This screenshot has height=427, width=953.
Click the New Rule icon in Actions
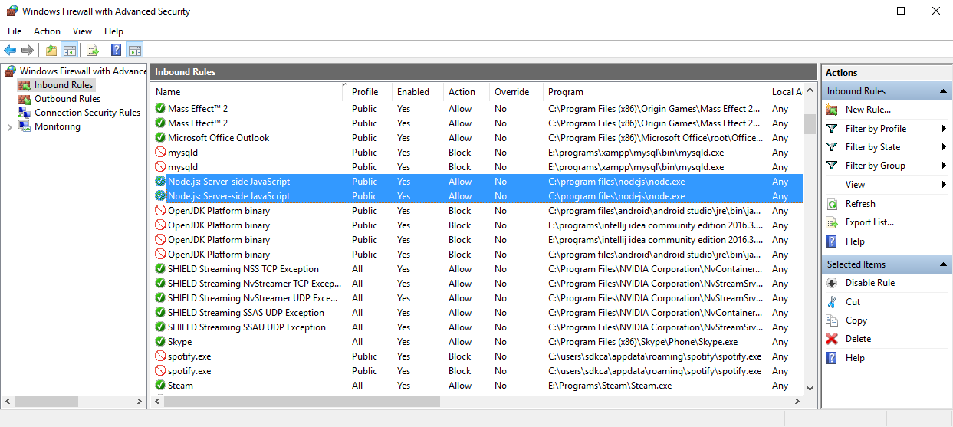[x=832, y=110]
